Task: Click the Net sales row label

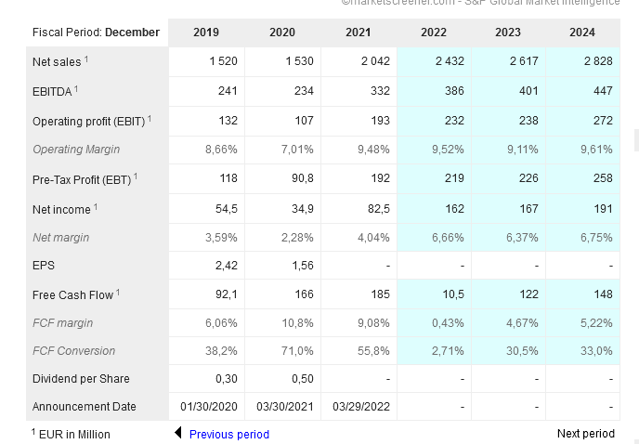Action: pyautogui.click(x=60, y=61)
